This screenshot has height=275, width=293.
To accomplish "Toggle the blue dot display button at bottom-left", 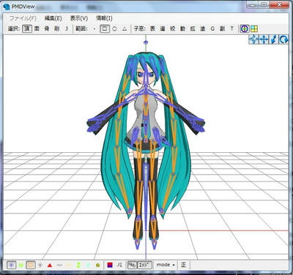I will (11, 265).
